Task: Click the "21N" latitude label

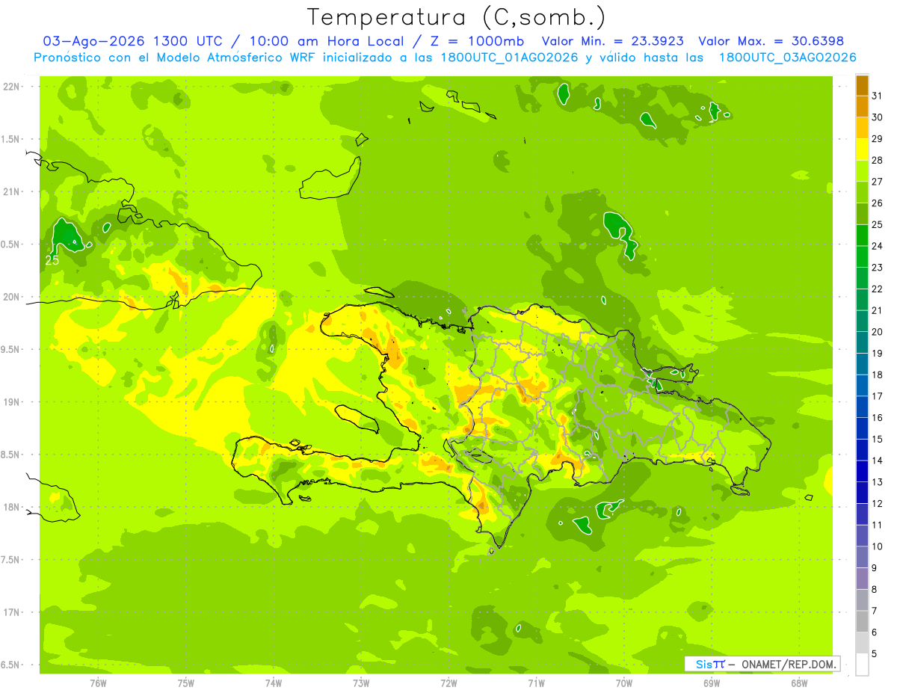Action: tap(13, 192)
